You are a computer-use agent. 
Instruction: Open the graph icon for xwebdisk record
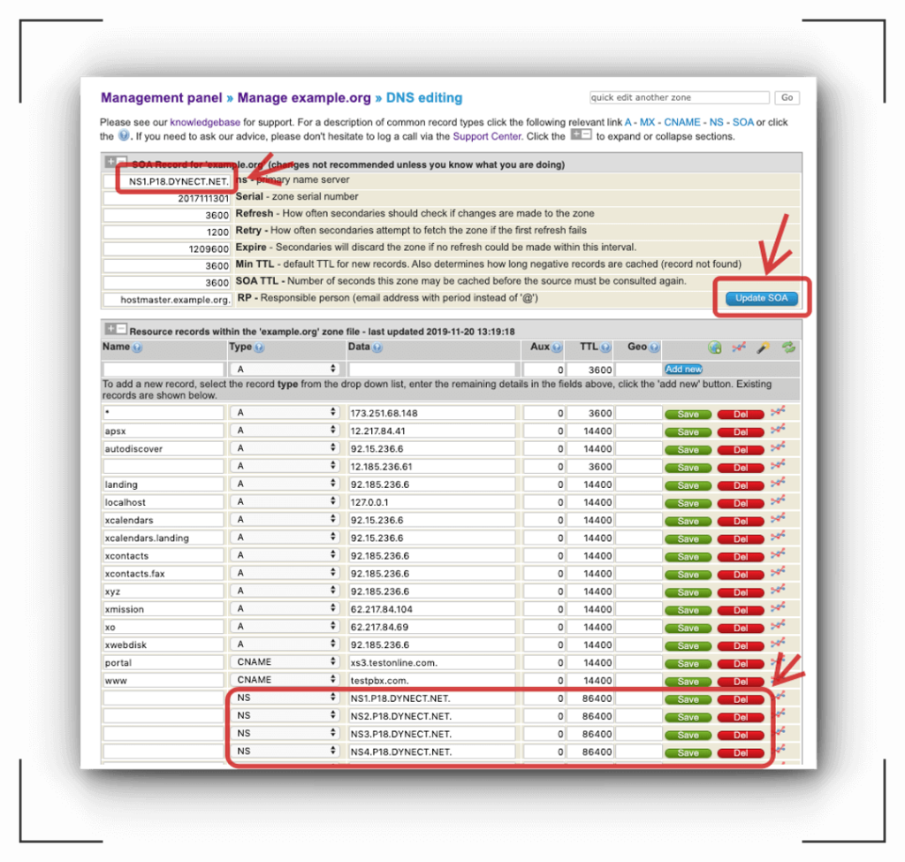tap(778, 643)
